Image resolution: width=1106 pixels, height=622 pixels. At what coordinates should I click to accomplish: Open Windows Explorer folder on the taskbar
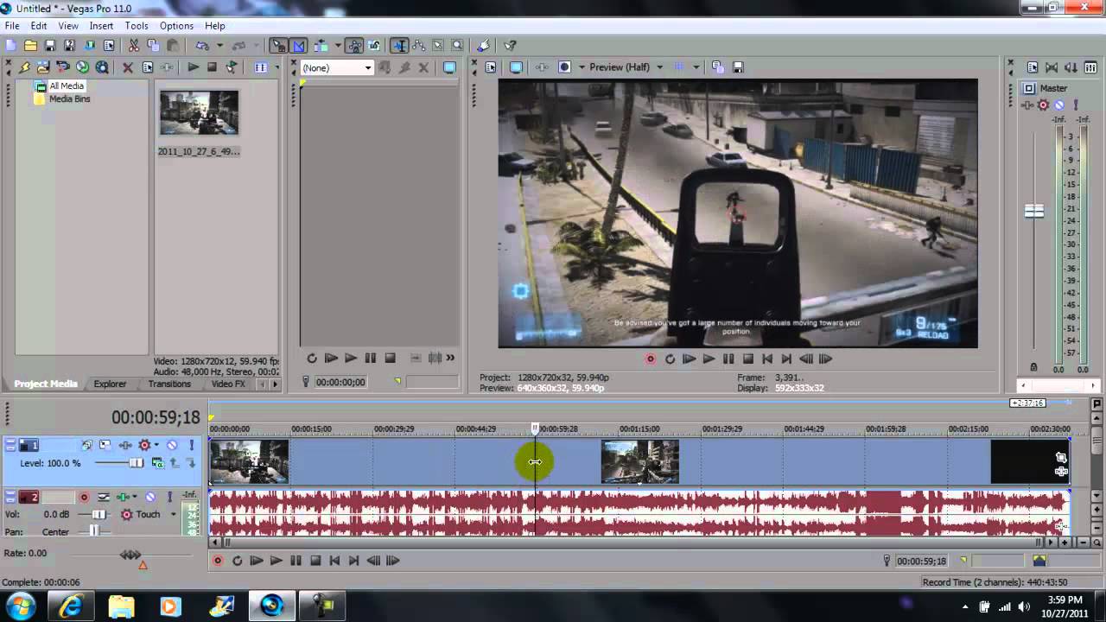click(x=121, y=606)
